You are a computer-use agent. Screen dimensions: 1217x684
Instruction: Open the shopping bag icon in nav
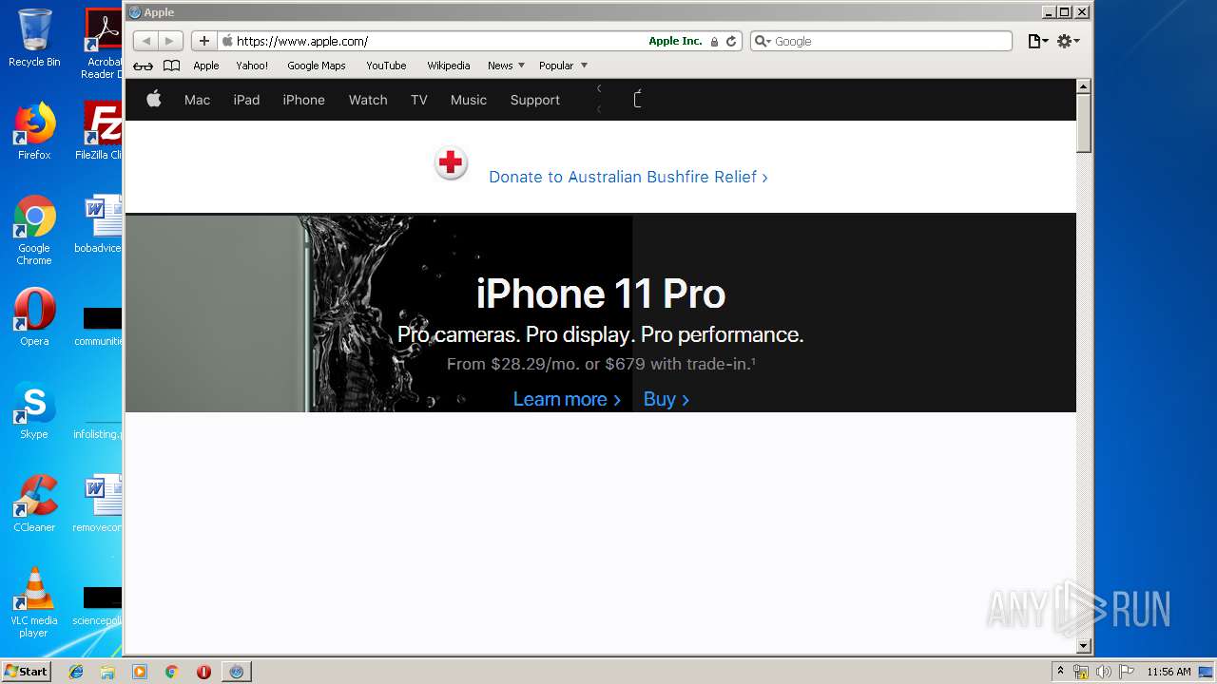pyautogui.click(x=638, y=99)
